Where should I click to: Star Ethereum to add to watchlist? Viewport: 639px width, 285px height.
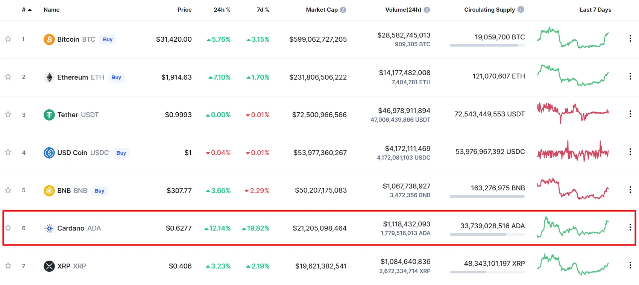pyautogui.click(x=8, y=77)
